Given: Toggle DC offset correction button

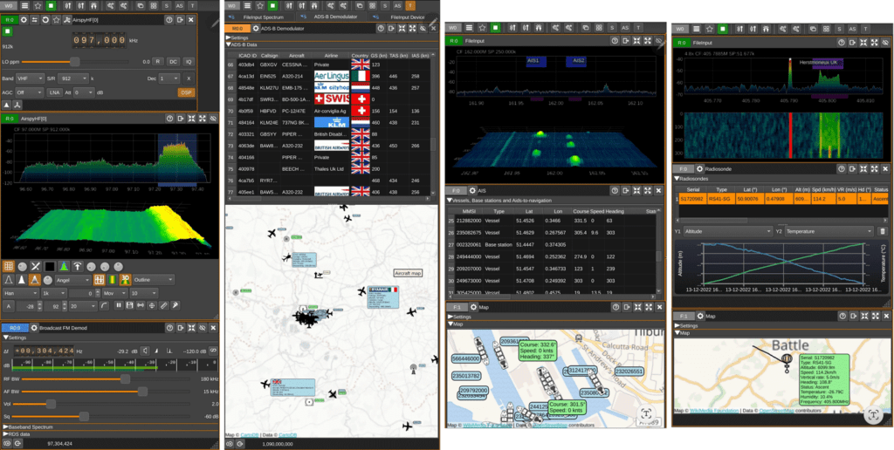Looking at the screenshot, I should tap(174, 62).
